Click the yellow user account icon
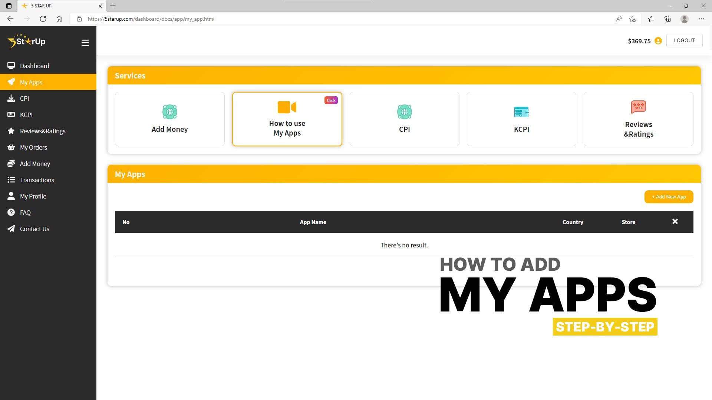 [658, 41]
